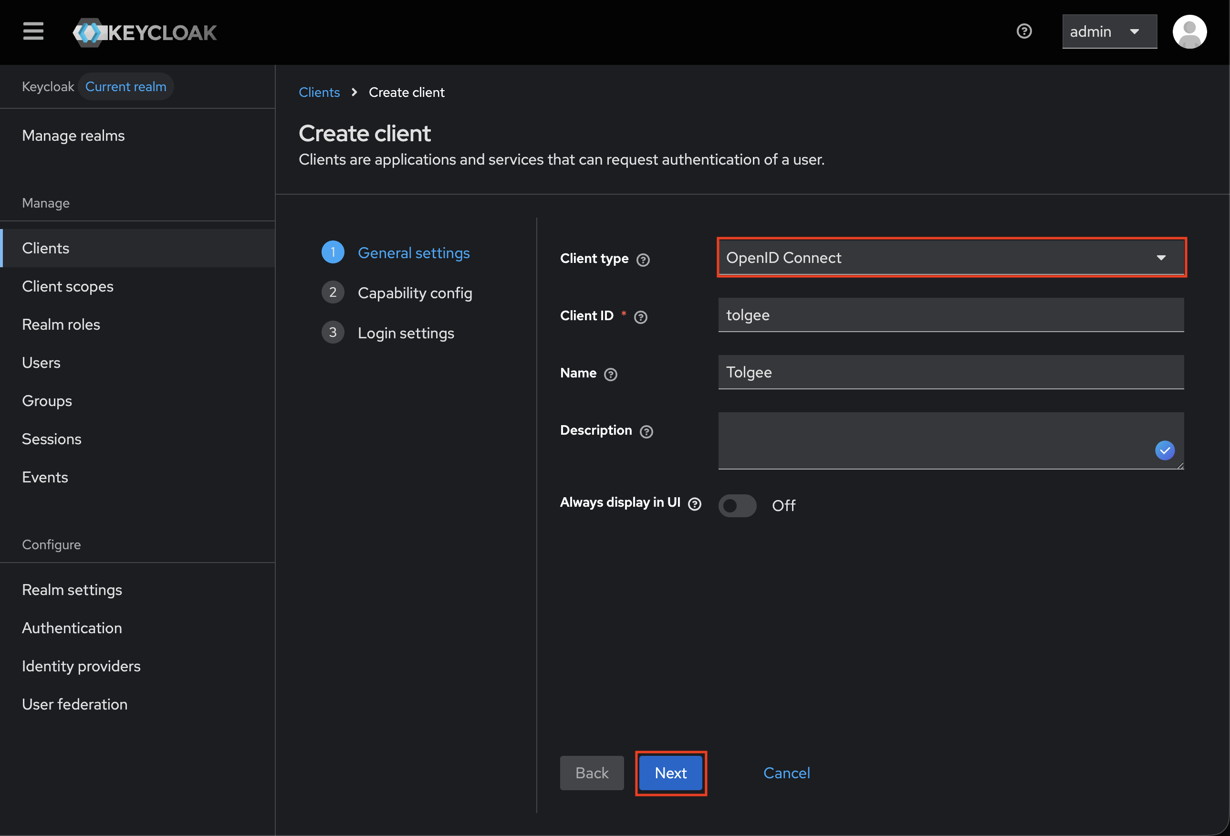Click the Cancel link
Image resolution: width=1230 pixels, height=836 pixels.
pos(786,773)
